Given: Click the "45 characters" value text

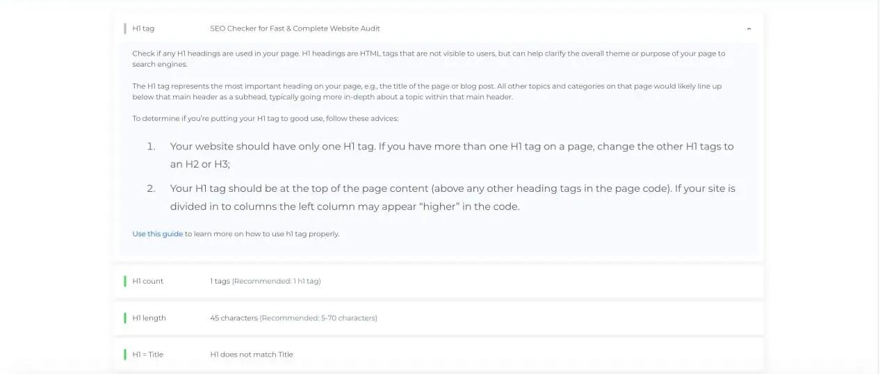Looking at the screenshot, I should pos(234,318).
